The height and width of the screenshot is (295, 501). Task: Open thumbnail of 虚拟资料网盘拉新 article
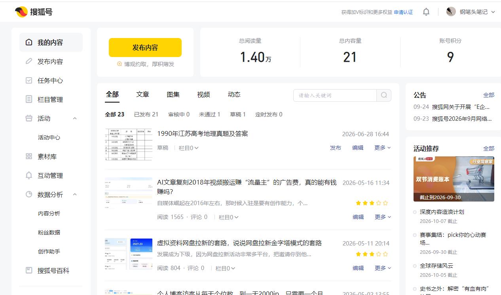pyautogui.click(x=129, y=254)
